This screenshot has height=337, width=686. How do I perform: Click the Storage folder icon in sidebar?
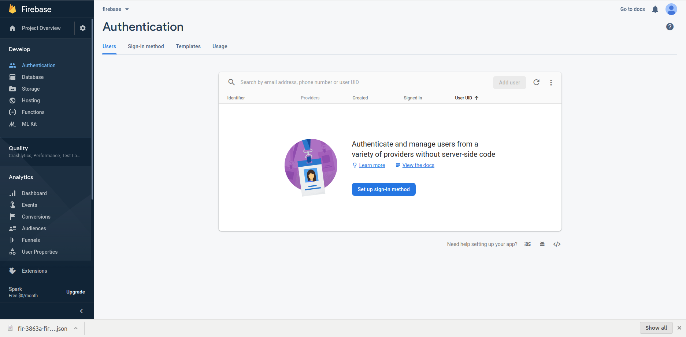(x=12, y=89)
